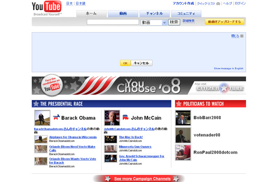Click the YouTube logo
Image resolution: width=278 pixels, height=182 pixels.
click(46, 8)
